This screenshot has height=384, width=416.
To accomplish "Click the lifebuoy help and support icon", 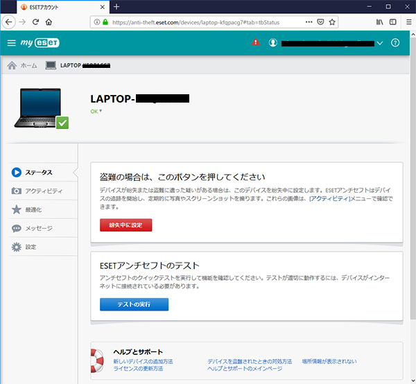I will (97, 360).
